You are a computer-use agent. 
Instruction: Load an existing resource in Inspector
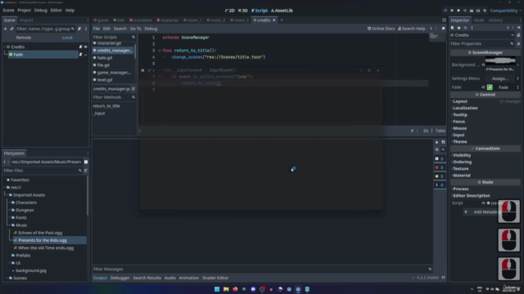pos(458,28)
